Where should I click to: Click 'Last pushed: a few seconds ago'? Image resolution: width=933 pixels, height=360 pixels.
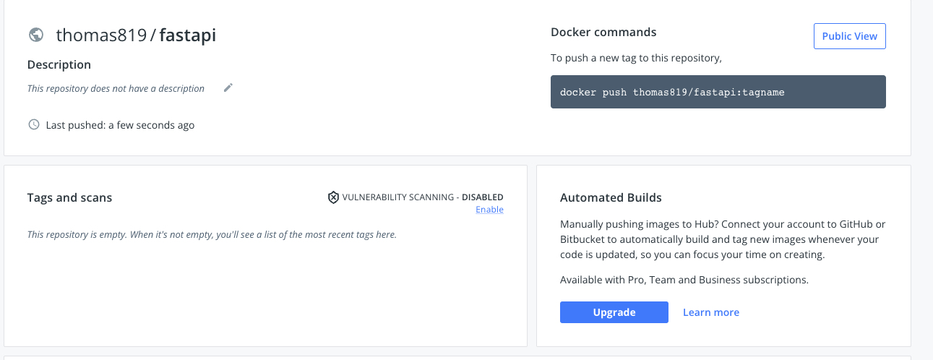click(120, 125)
